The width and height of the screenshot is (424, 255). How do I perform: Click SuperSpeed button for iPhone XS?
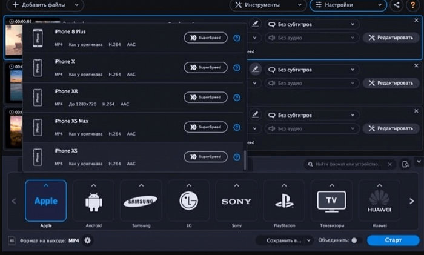pyautogui.click(x=205, y=157)
